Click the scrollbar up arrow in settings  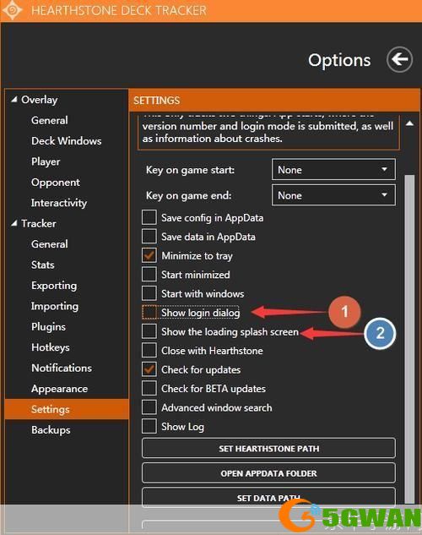click(409, 123)
